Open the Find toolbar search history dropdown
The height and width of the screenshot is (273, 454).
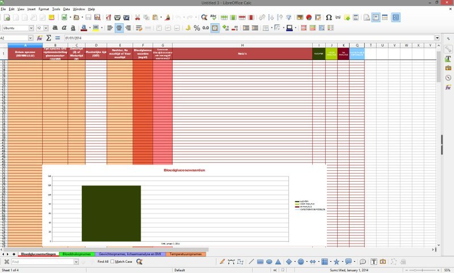point(76,262)
